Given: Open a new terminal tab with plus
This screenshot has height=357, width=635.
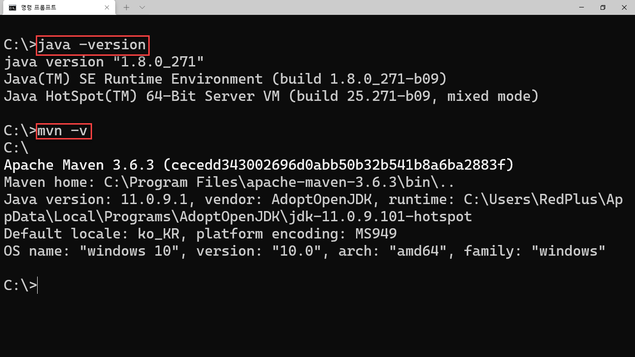Looking at the screenshot, I should (126, 7).
